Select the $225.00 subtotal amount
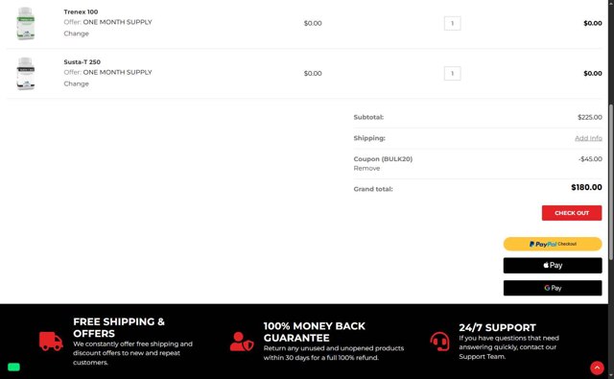The width and height of the screenshot is (614, 379). (590, 117)
